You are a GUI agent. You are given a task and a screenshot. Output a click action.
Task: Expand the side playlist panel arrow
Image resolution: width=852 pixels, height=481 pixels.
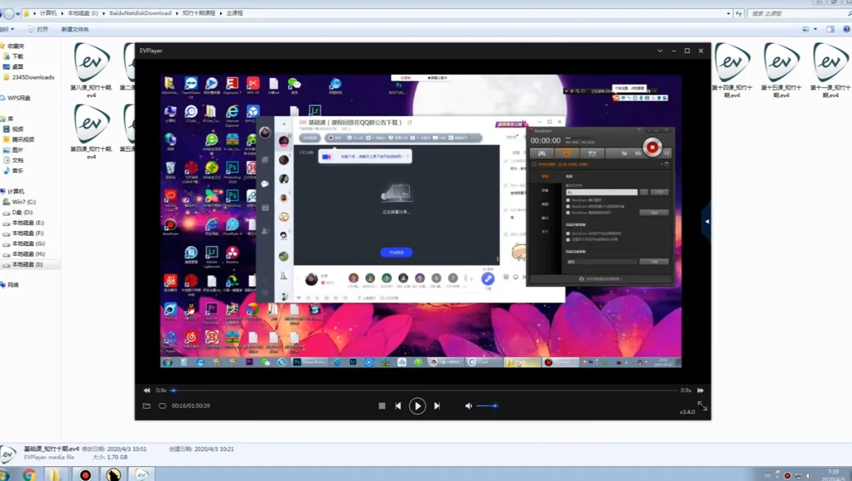tap(707, 221)
